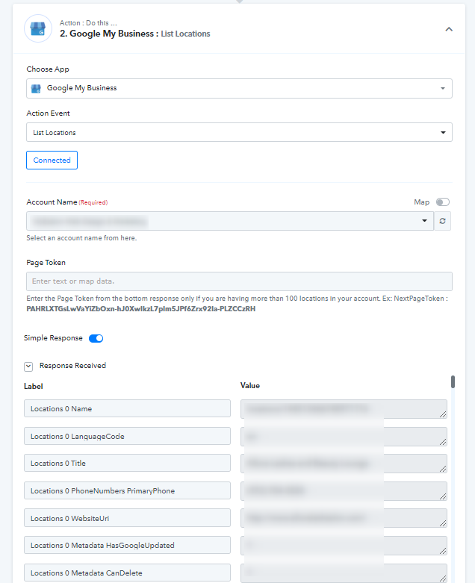The height and width of the screenshot is (583, 475).
Task: Open the Choose App dropdown
Action: (239, 89)
